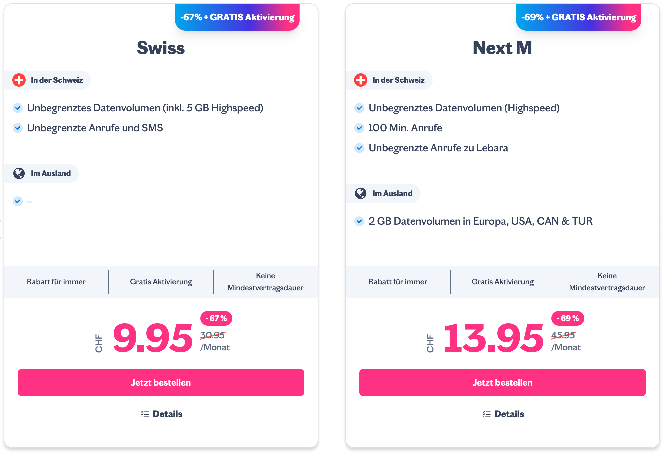Click checkmark beside Unbegrenzte Anrufe zu Lebara

pyautogui.click(x=359, y=148)
